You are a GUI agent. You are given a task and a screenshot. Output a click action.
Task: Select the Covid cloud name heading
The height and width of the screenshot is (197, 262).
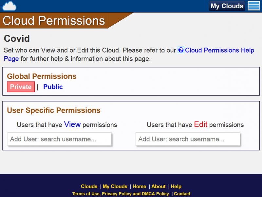[17, 38]
